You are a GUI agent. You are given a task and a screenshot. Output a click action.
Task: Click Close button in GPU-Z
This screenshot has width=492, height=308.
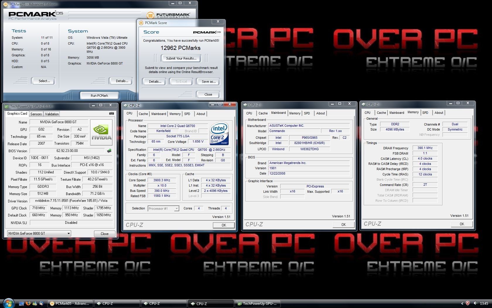(x=105, y=234)
